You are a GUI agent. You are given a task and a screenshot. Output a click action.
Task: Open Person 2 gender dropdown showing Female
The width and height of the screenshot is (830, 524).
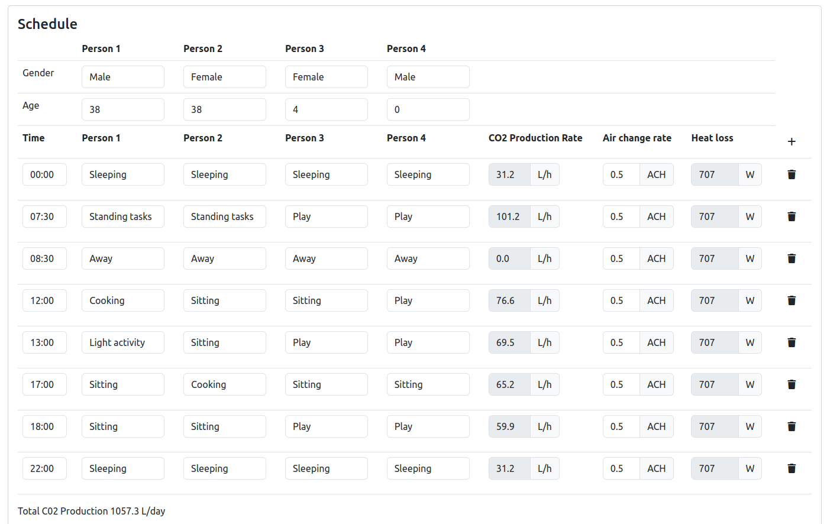(225, 77)
